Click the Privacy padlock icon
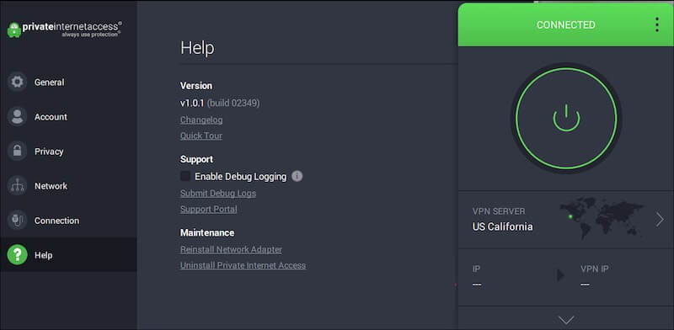The image size is (674, 330). [17, 152]
